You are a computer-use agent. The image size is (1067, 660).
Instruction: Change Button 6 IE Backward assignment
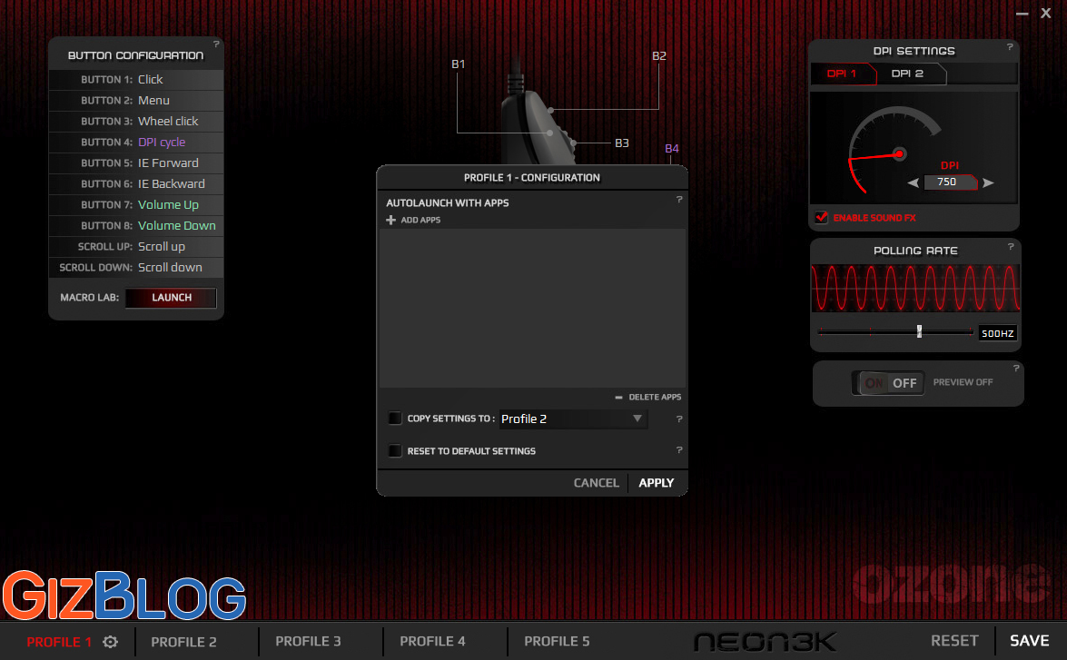pyautogui.click(x=136, y=184)
